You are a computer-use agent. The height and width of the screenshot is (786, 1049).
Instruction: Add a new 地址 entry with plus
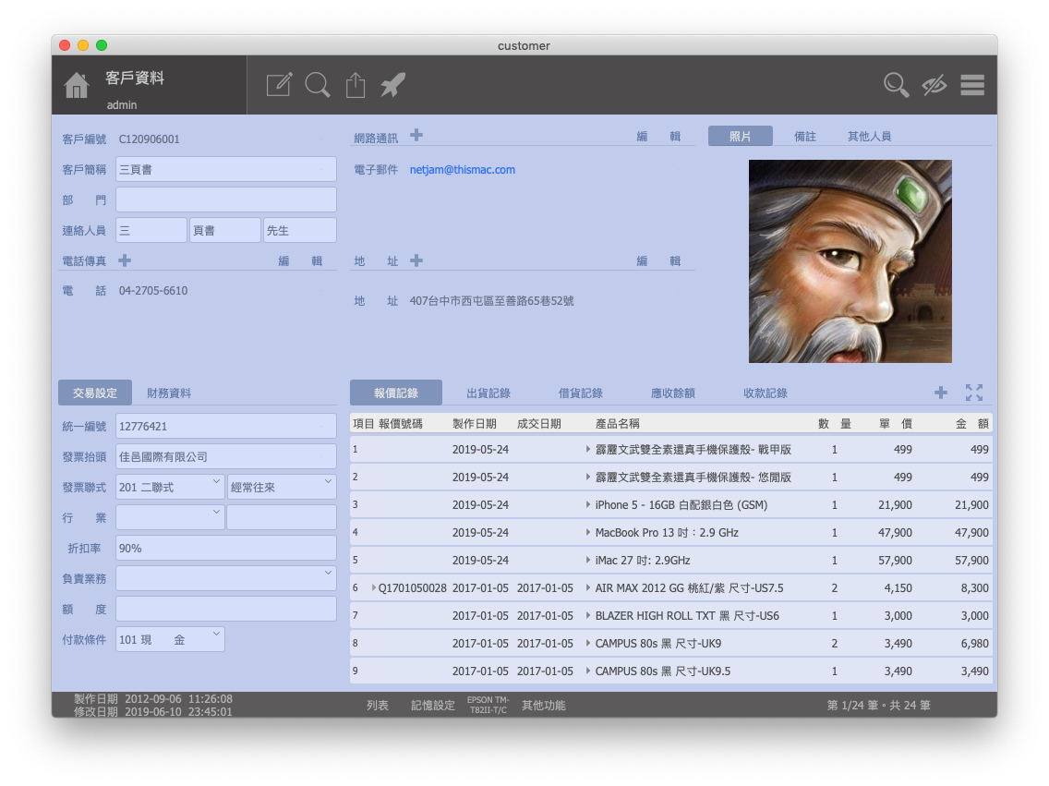(416, 260)
